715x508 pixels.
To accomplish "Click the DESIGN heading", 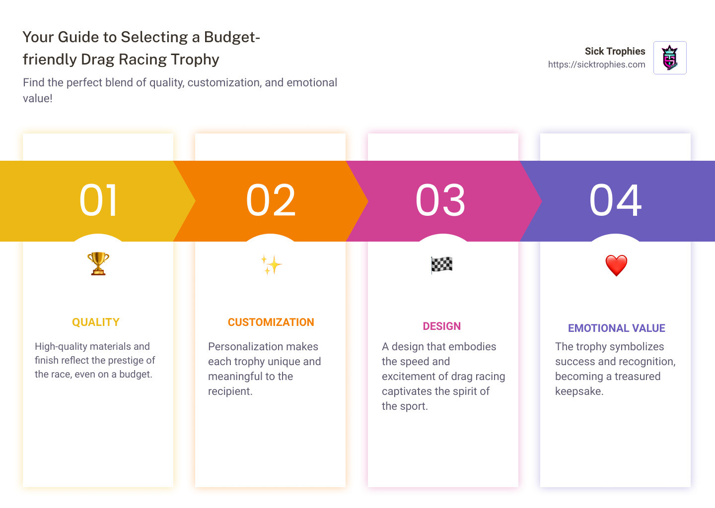I will [x=442, y=326].
